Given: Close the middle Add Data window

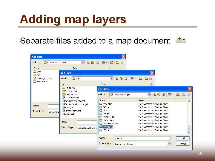Looking at the screenshot, I should pos(152,73).
